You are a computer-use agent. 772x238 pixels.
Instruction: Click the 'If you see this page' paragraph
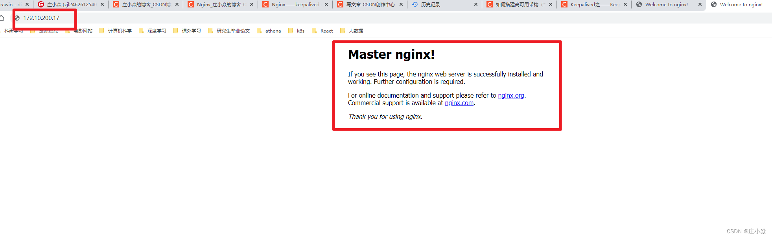(446, 78)
